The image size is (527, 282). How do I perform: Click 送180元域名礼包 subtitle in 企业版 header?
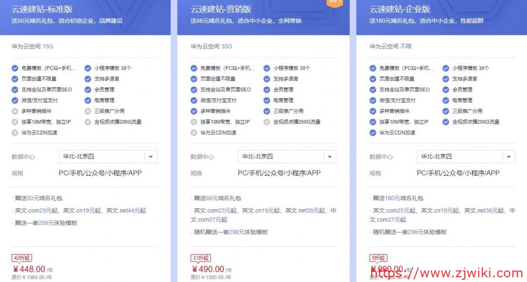tap(426, 21)
